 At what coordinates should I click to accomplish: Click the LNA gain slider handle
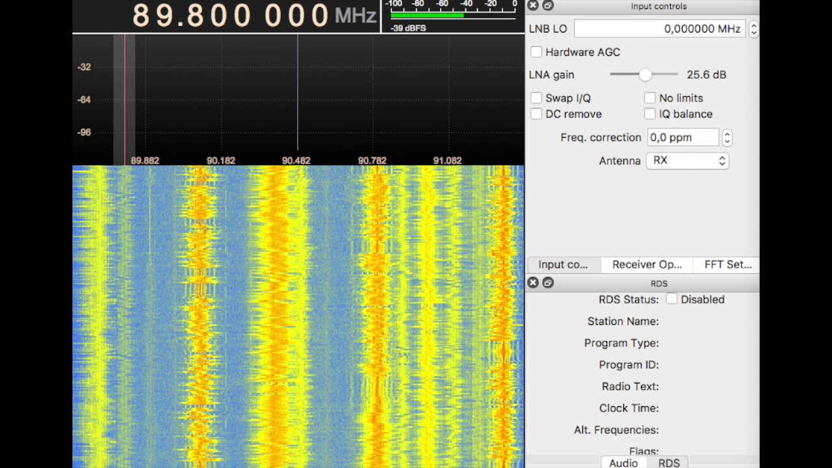coord(645,75)
